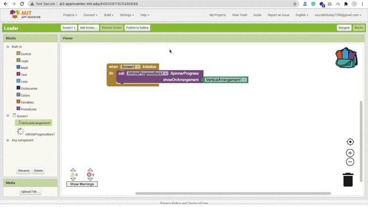Viewport: 368px width, 207px height.
Task: Collapse the Screen1 tree node
Action: coord(7,116)
